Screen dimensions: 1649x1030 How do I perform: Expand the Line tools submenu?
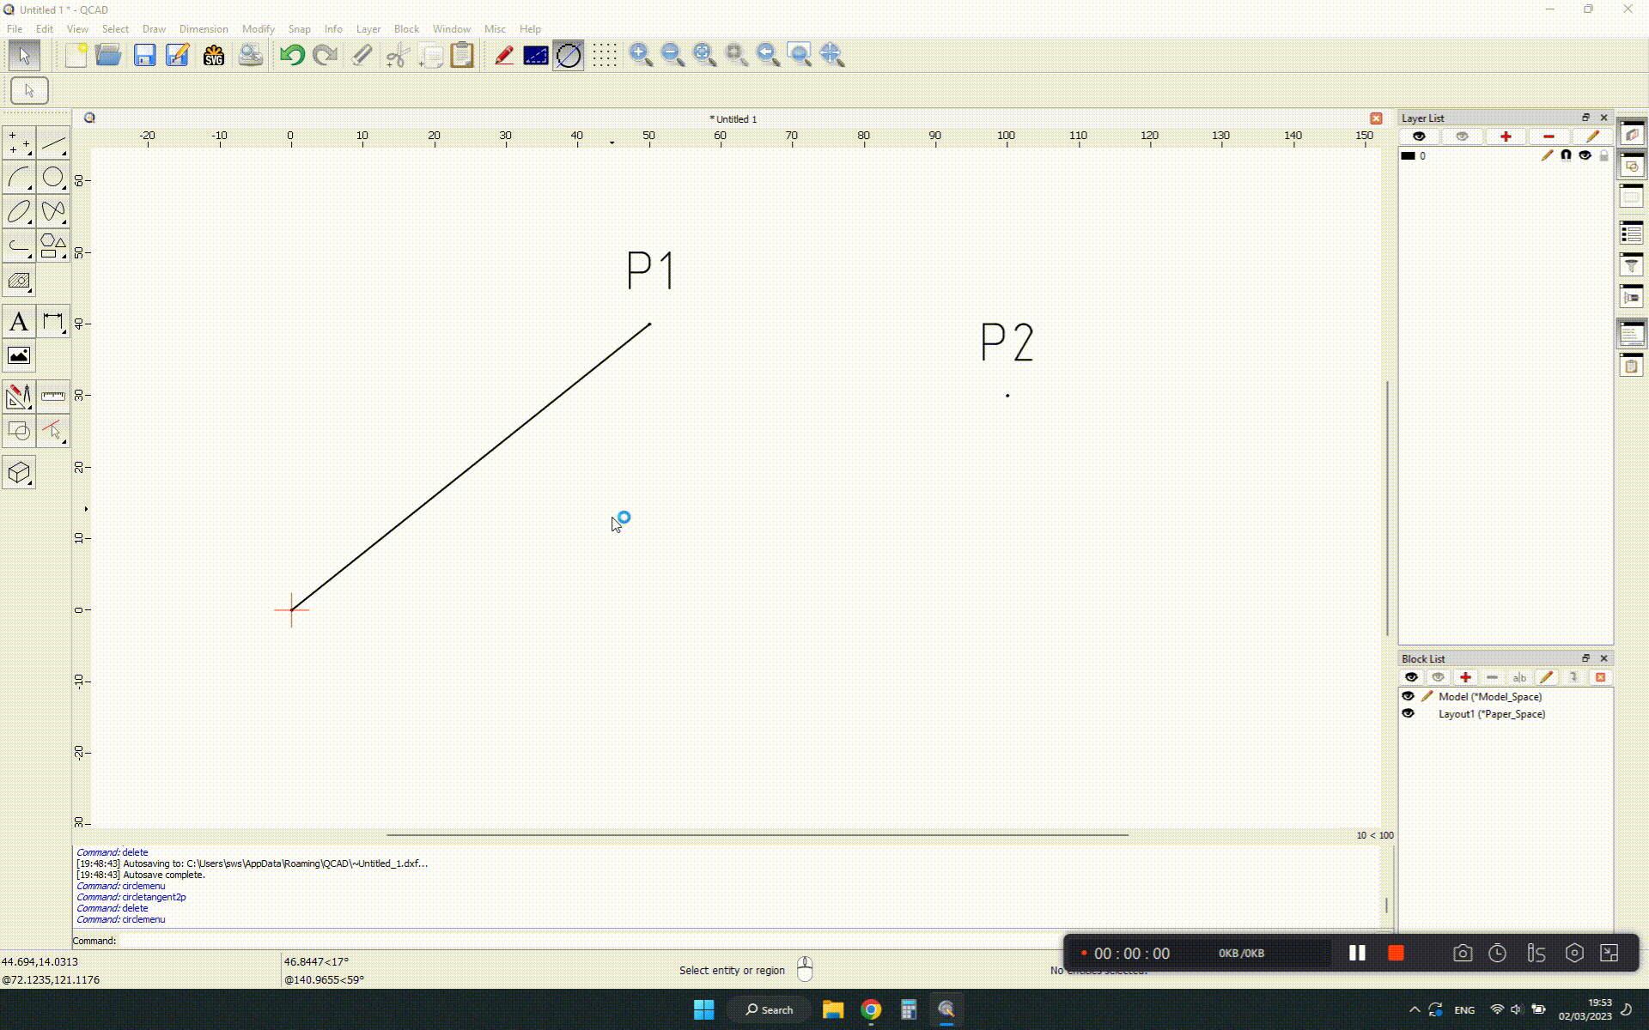pos(52,142)
